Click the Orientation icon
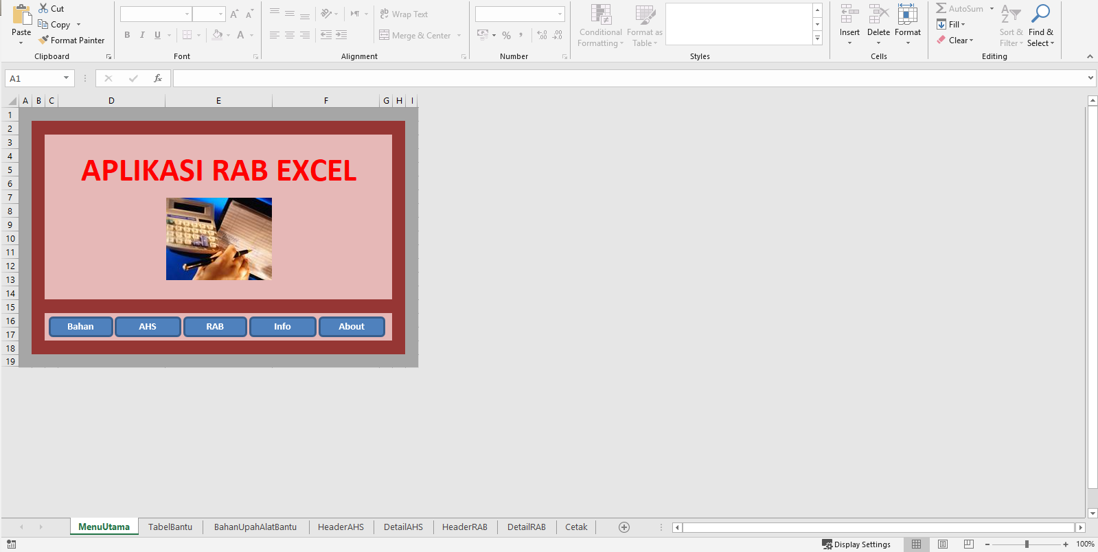This screenshot has width=1098, height=552. (x=327, y=14)
